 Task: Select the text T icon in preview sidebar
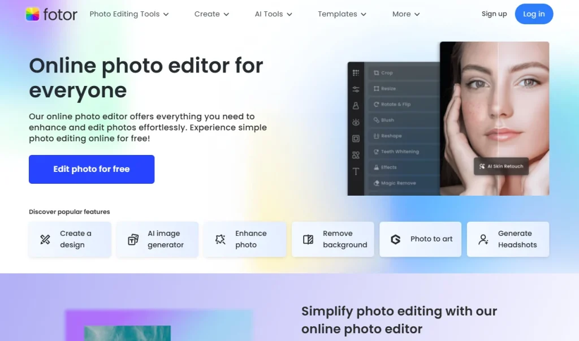click(356, 171)
